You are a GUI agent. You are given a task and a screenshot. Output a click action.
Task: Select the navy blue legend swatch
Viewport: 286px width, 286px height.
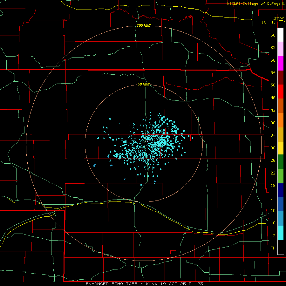pyautogui.click(x=281, y=190)
